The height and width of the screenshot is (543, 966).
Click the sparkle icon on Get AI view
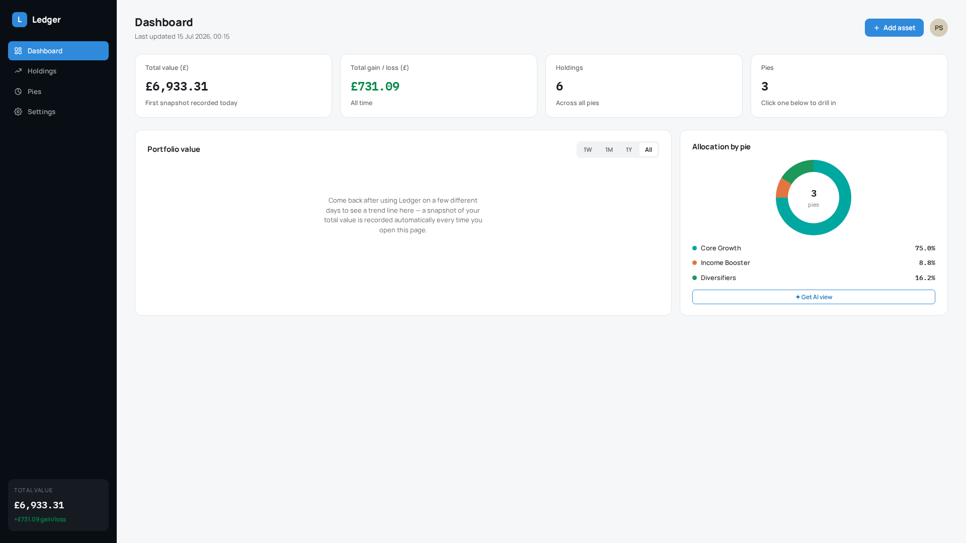pos(797,297)
